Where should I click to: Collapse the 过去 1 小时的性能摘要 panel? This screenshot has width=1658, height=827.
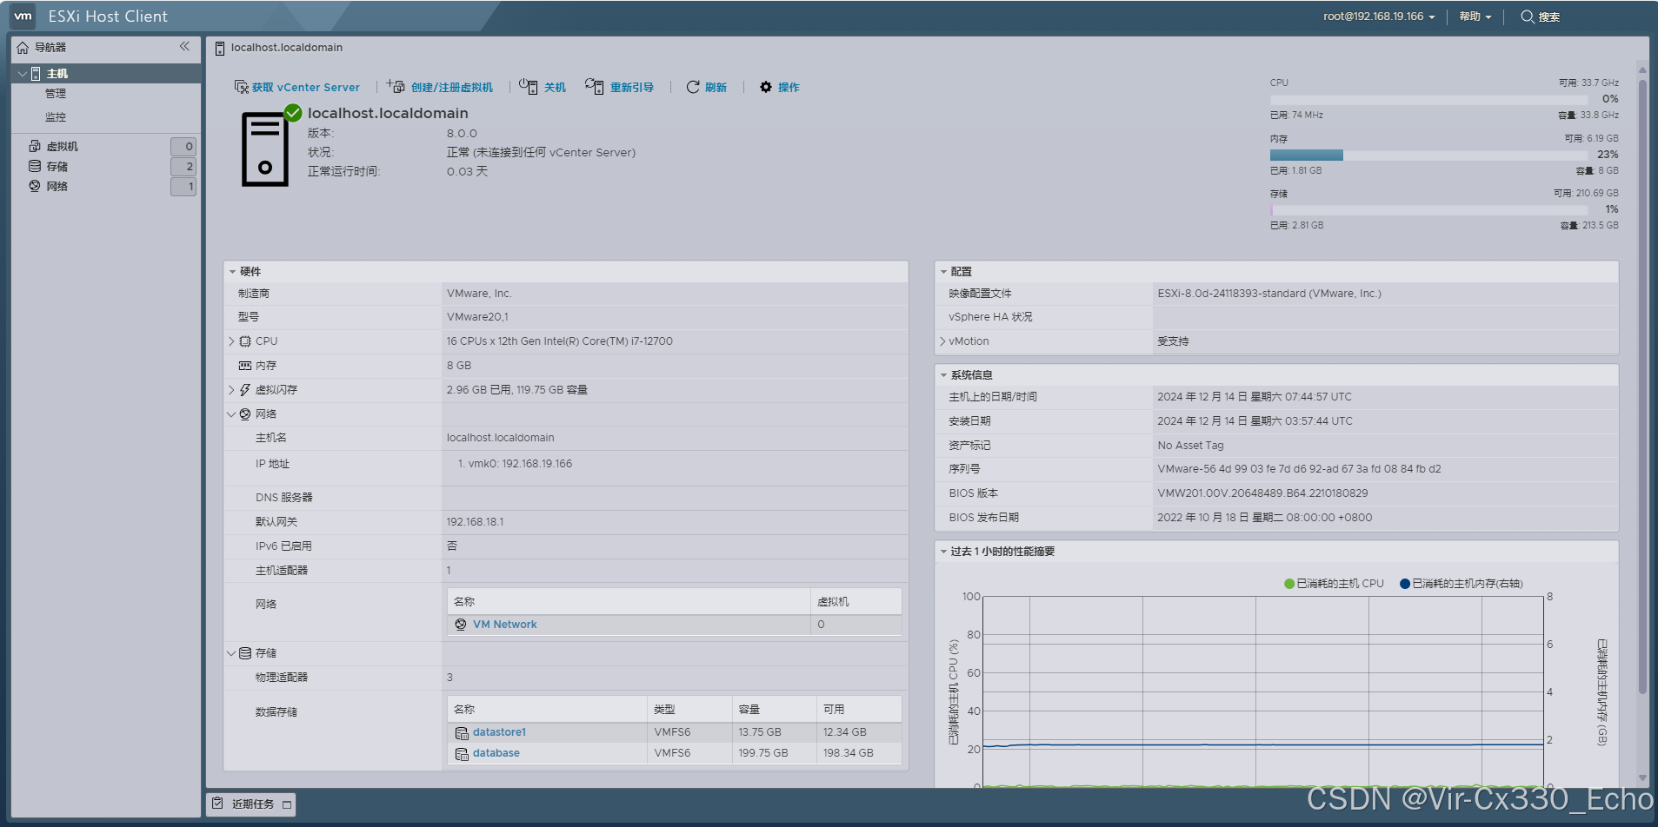[x=943, y=552]
